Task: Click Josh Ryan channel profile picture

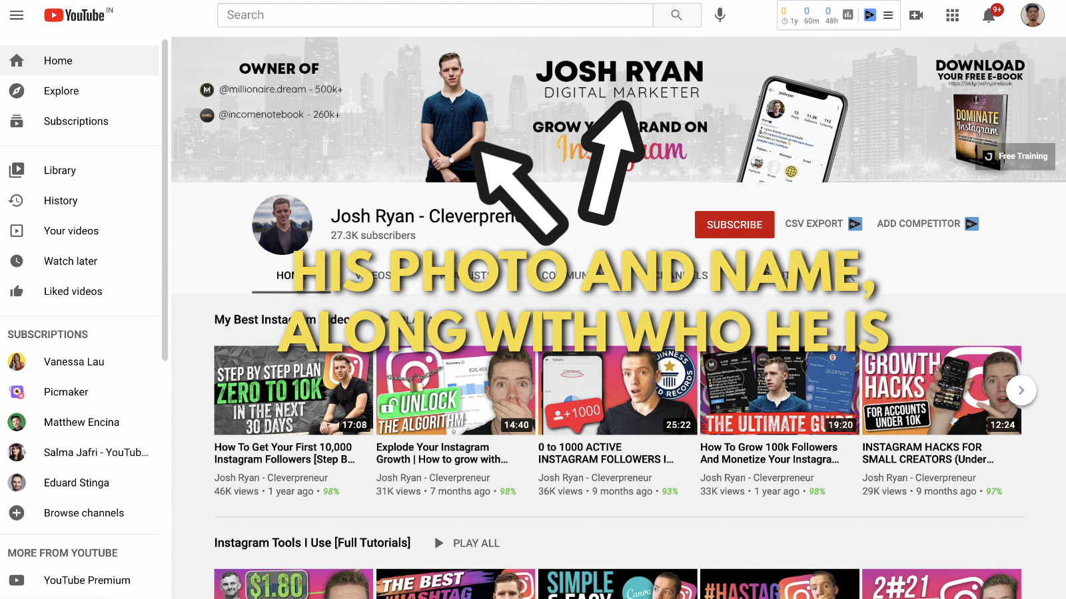Action: click(x=282, y=225)
